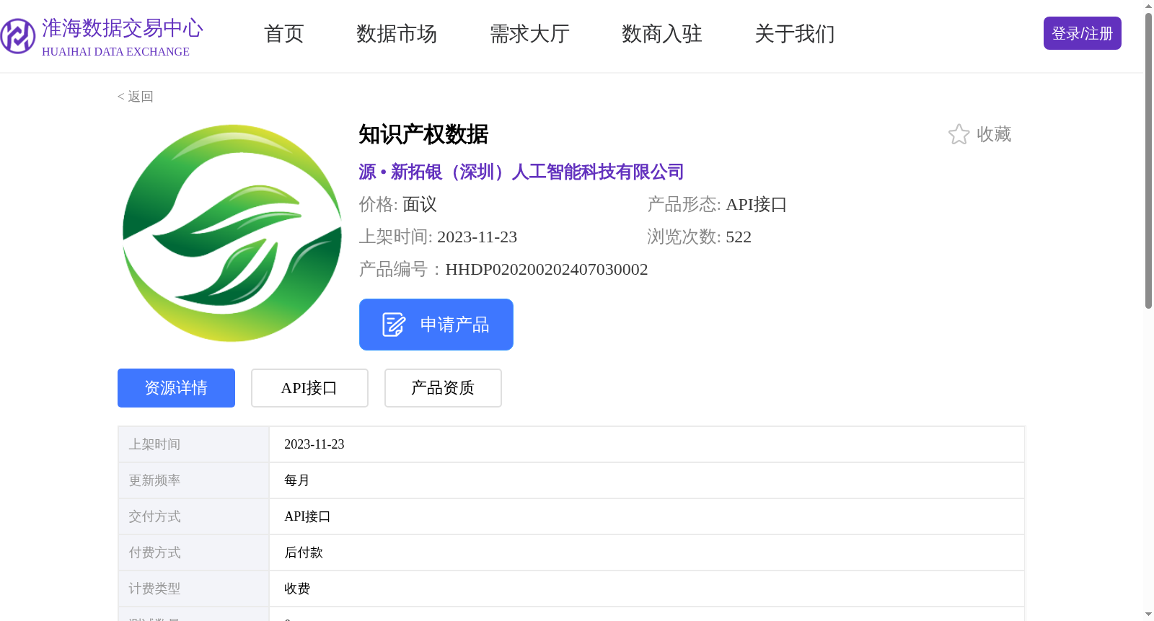The width and height of the screenshot is (1154, 621).
Task: Click the 返回 back link
Action: 136,97
